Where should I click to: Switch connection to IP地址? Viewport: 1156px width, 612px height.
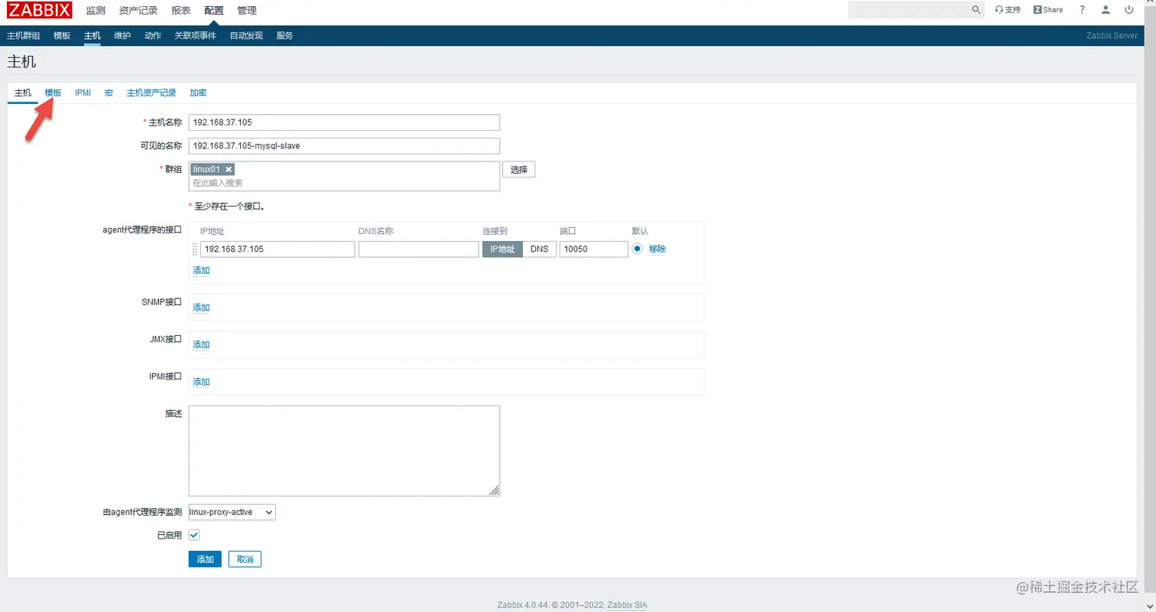click(x=502, y=249)
